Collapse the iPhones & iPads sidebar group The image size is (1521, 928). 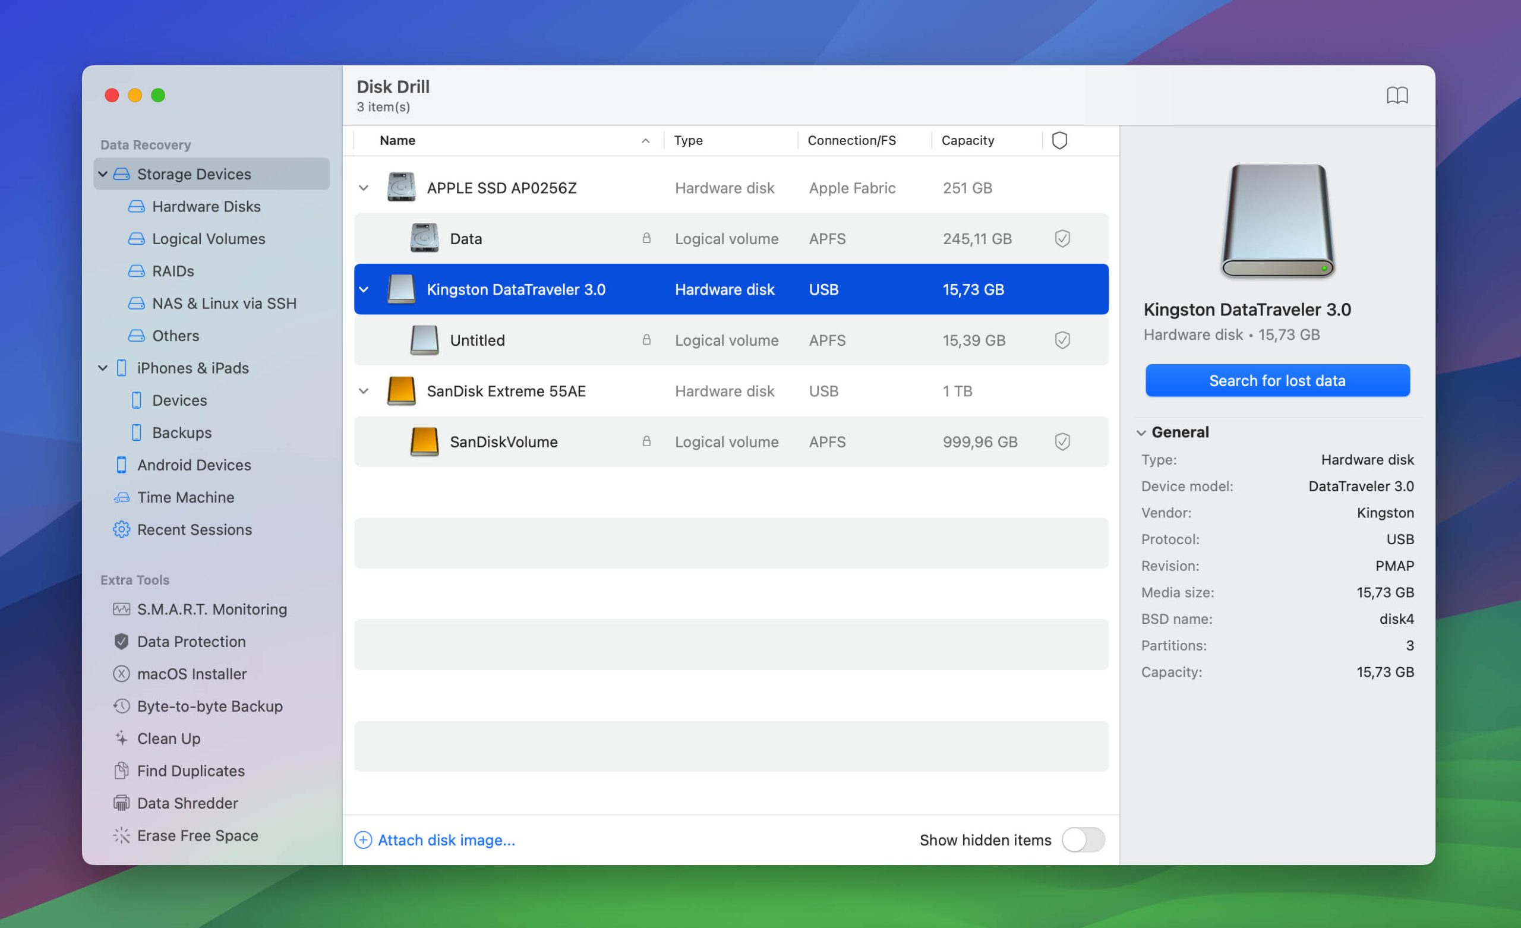tap(103, 368)
